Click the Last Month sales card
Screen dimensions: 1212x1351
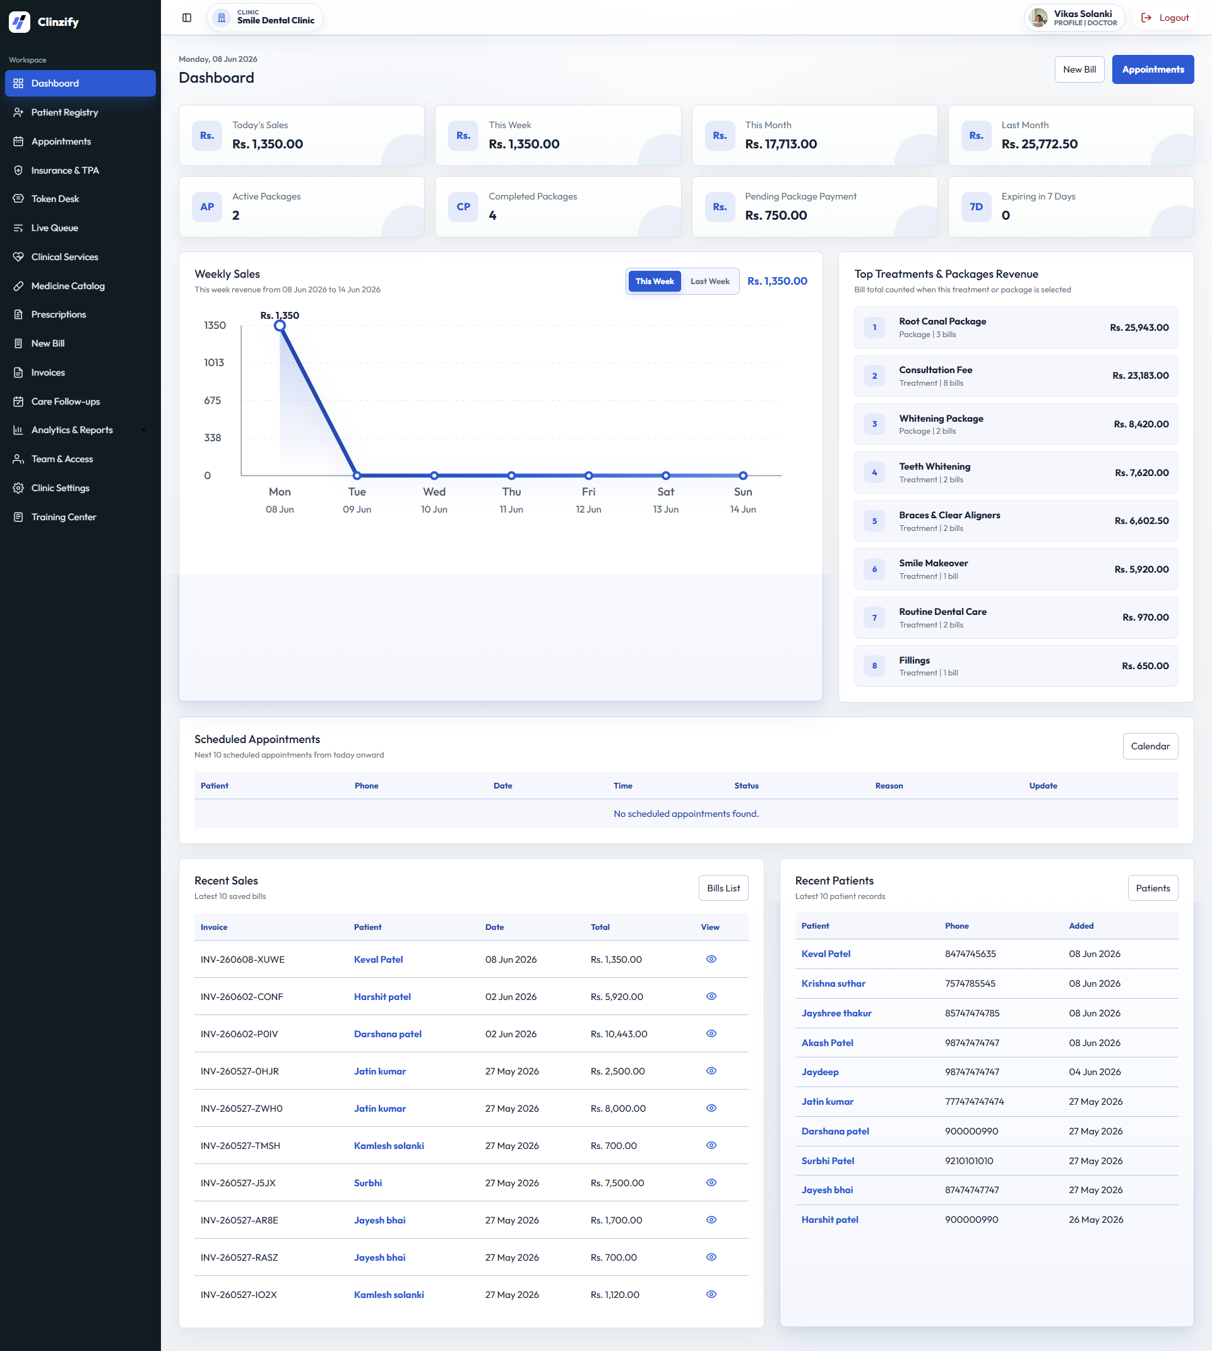tap(1071, 135)
